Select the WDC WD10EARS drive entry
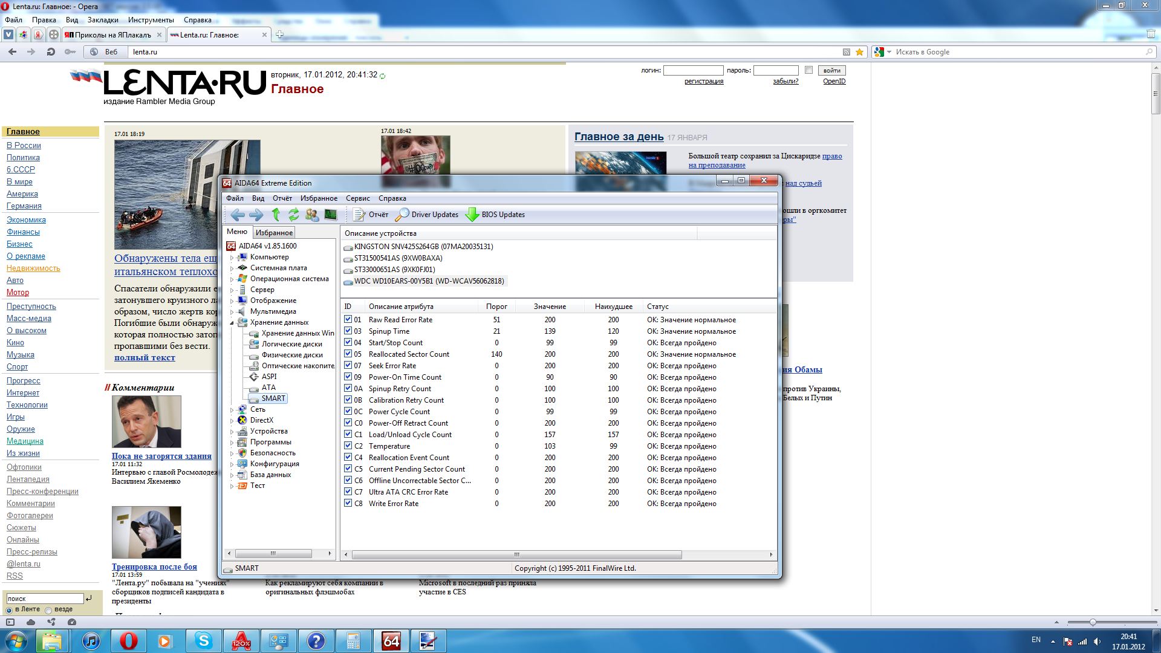 tap(424, 281)
